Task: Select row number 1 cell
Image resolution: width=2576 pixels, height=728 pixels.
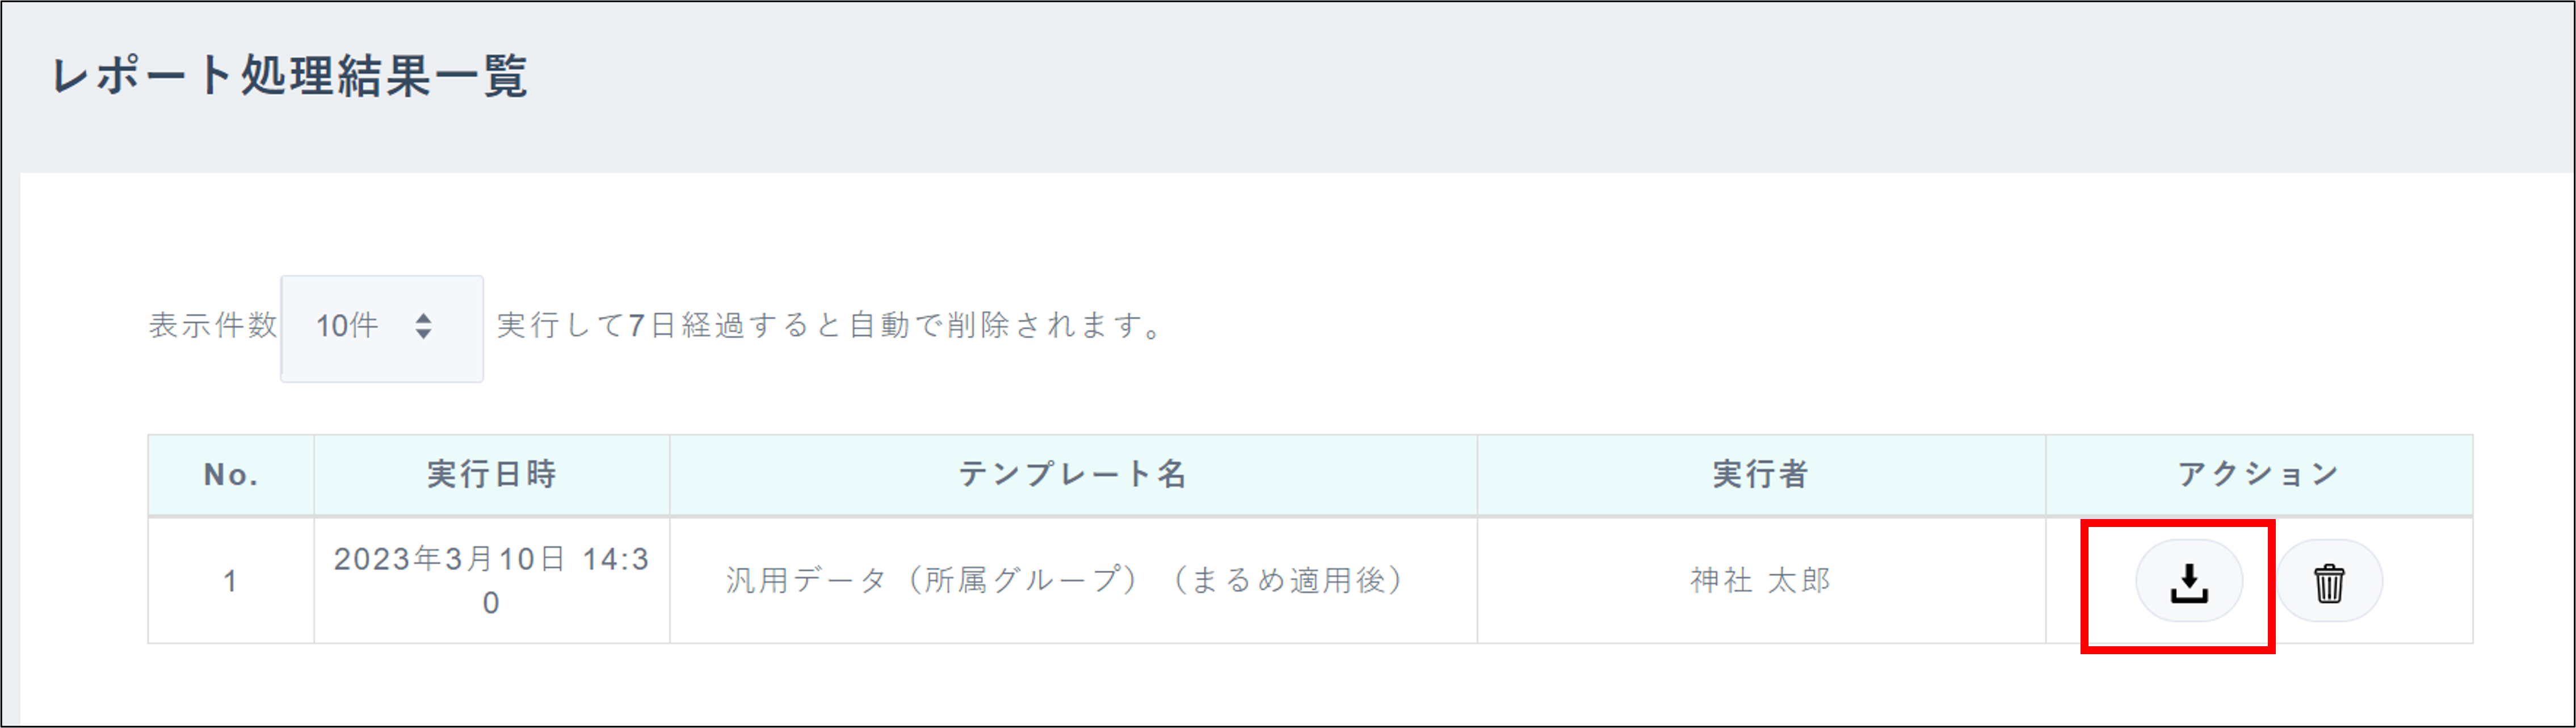Action: (231, 581)
